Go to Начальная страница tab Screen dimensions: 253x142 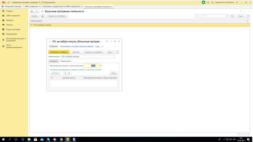11,6
